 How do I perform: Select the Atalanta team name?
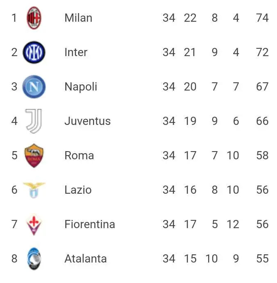point(86,259)
